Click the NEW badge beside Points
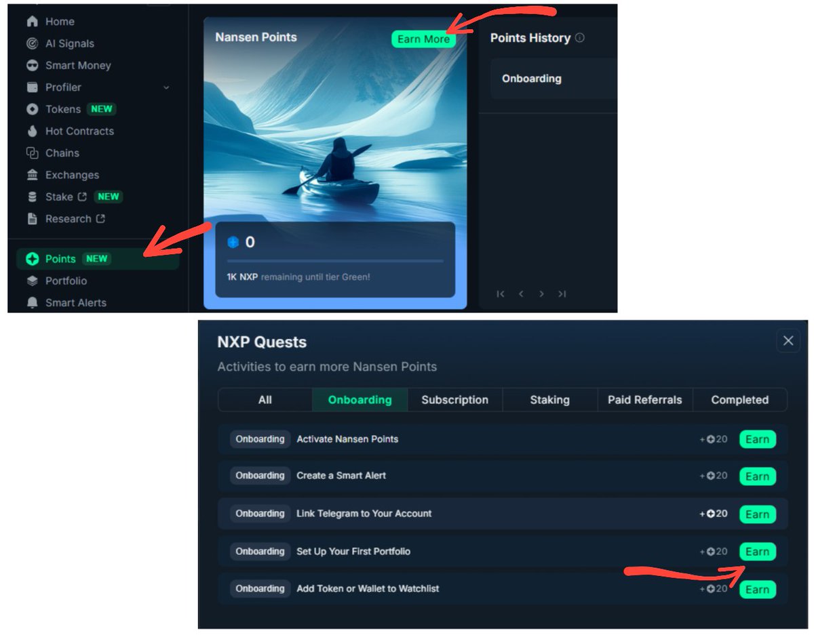This screenshot has width=814, height=635. point(96,259)
